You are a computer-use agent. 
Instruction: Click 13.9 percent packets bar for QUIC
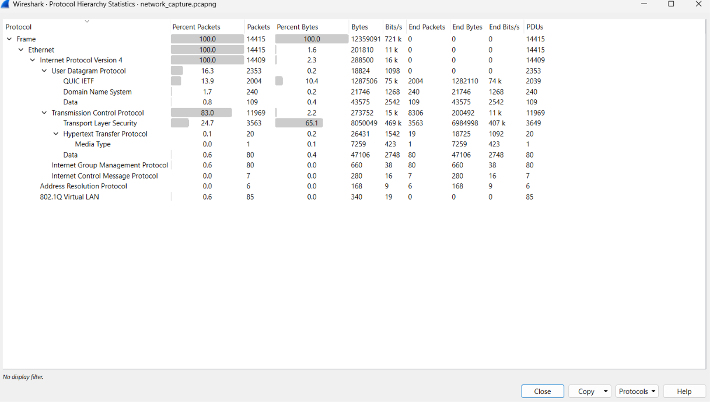(176, 81)
